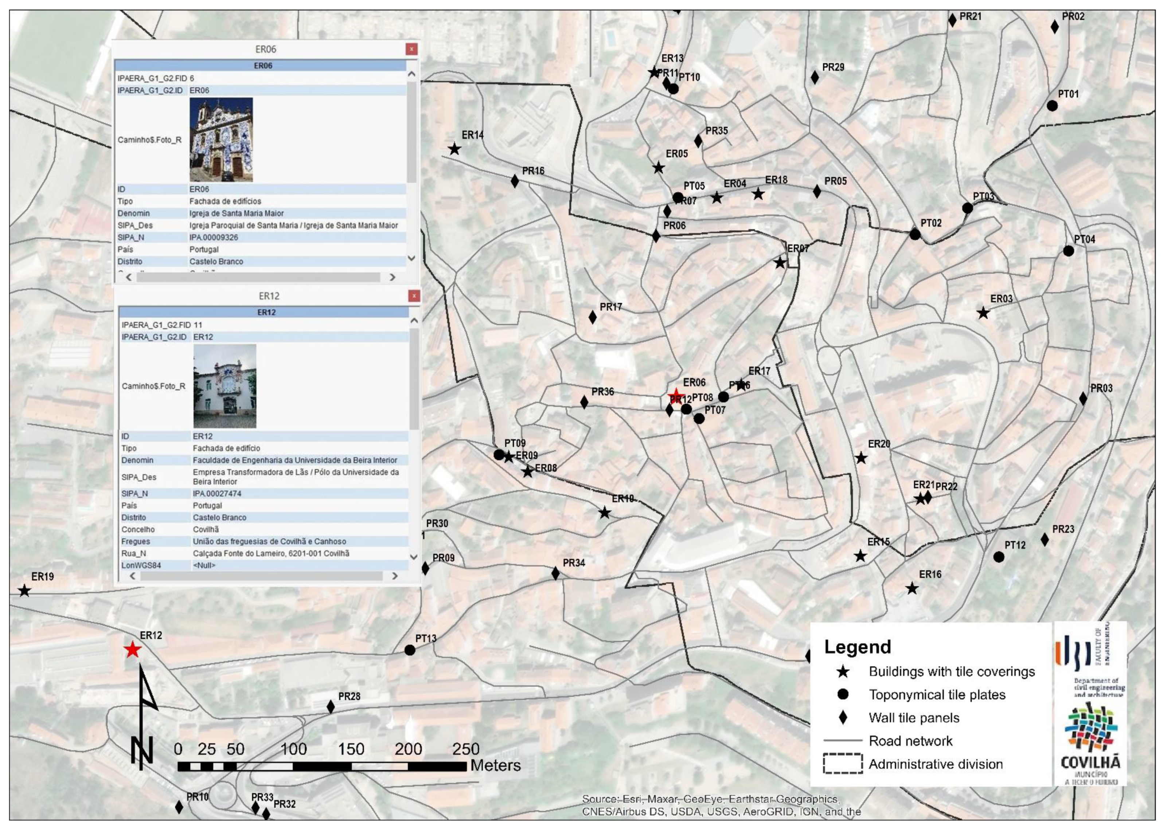This screenshot has width=1167, height=831.
Task: Open the building photo thumbnail in ER12
Action: click(x=225, y=386)
